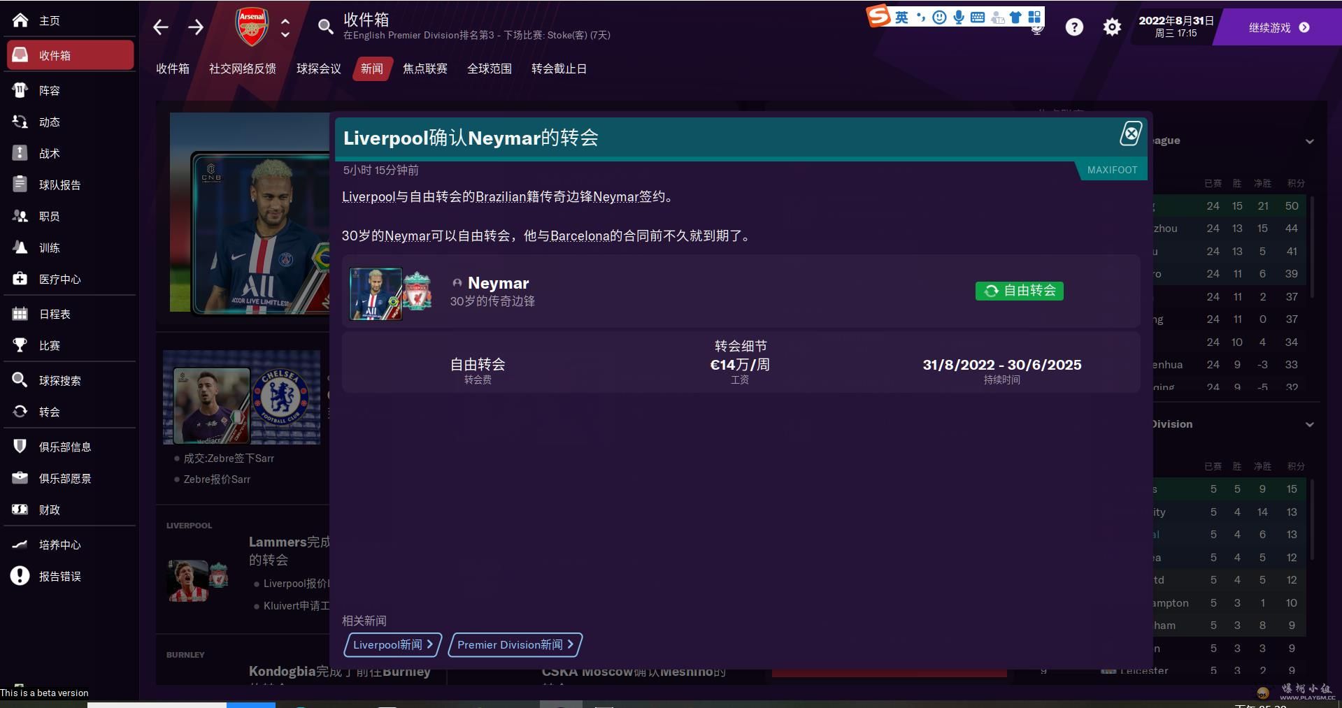Switch to the 收件箱 tab
Screen dimensions: 1342x708
coord(173,68)
